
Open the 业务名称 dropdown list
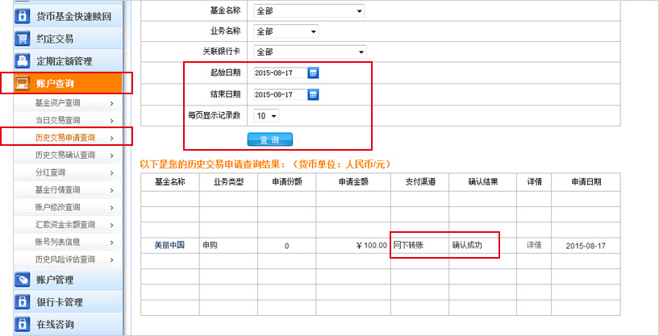(x=286, y=31)
